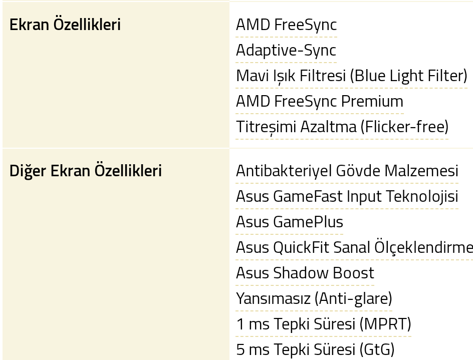Click the (GtG) text in response time

point(377,349)
